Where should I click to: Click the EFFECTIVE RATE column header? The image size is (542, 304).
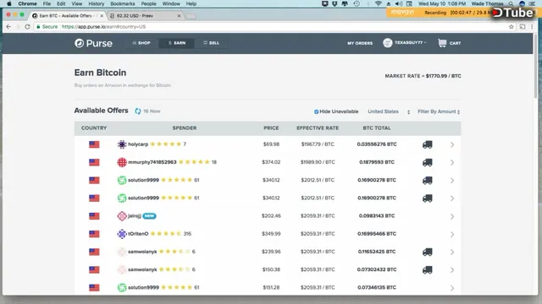coord(318,128)
